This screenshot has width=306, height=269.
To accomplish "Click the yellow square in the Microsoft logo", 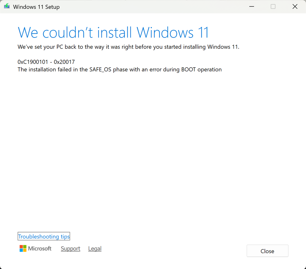I will [25, 251].
